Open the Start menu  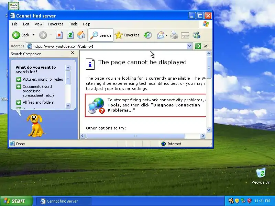click(16, 201)
